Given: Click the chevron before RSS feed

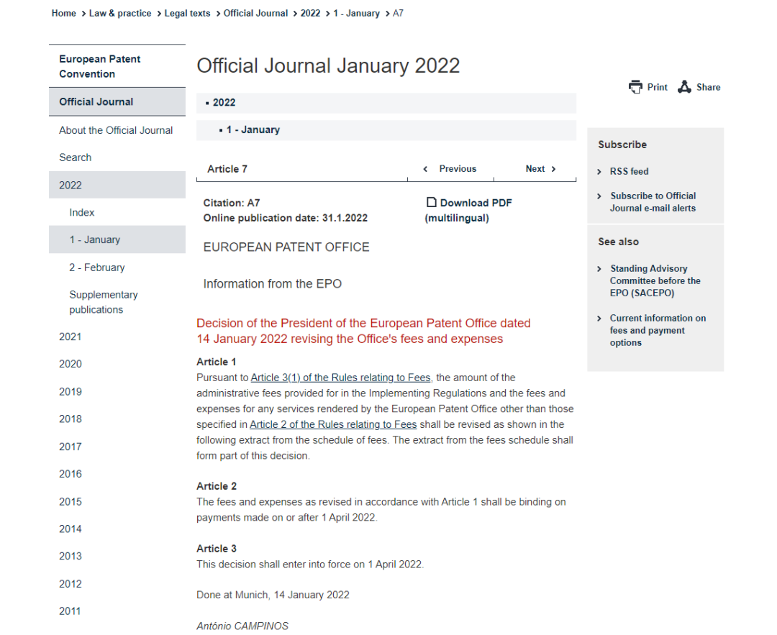Looking at the screenshot, I should (x=599, y=171).
